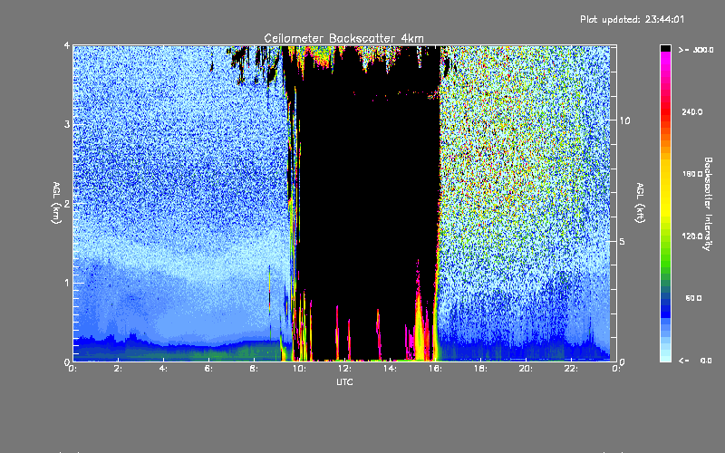Click the "<= 0.0" colorbar value
The width and height of the screenshot is (725, 453).
tap(695, 361)
